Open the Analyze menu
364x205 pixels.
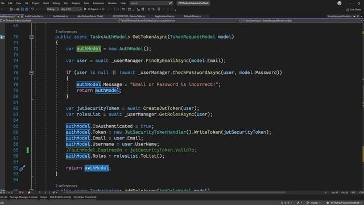point(75,3)
